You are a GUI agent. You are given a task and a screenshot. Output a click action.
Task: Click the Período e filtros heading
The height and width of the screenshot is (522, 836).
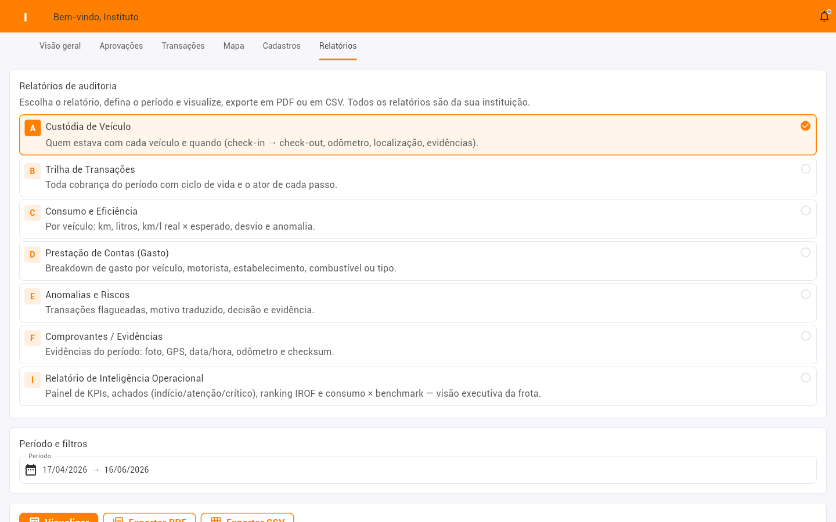(x=53, y=444)
